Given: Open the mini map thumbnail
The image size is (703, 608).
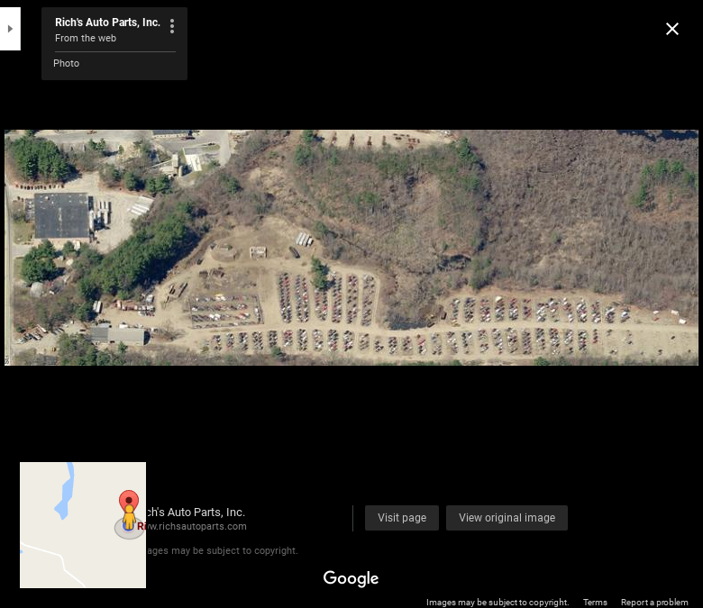Looking at the screenshot, I should pos(83,525).
